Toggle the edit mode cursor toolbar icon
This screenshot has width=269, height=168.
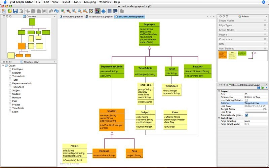tap(98, 11)
